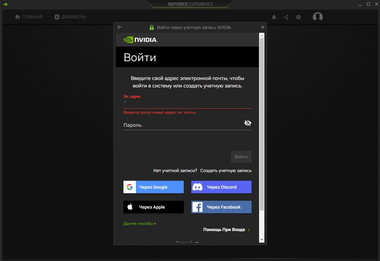Click the dialog vertical scrollbar thumb
380x261 pixels.
[x=262, y=124]
